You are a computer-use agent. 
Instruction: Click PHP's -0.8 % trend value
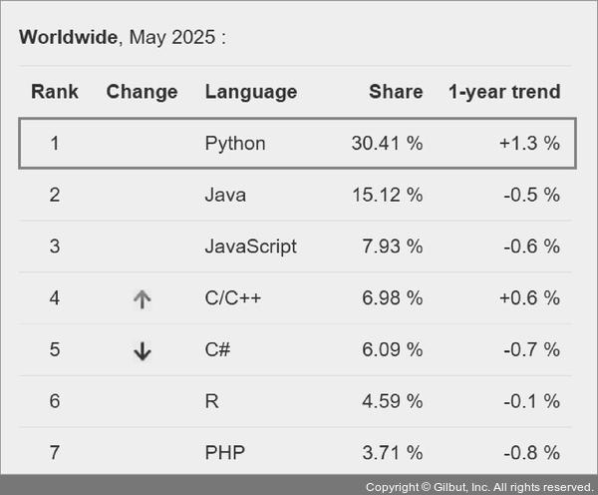coord(531,454)
